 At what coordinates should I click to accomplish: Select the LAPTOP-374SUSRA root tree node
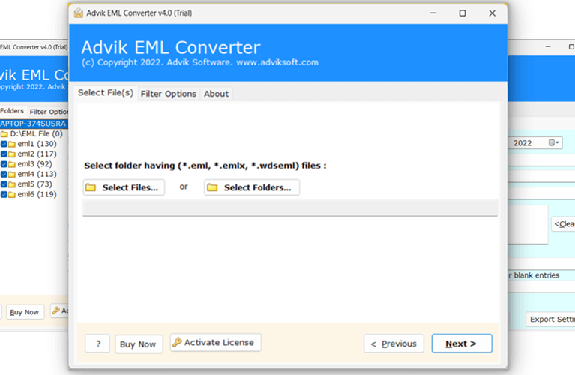pos(33,124)
